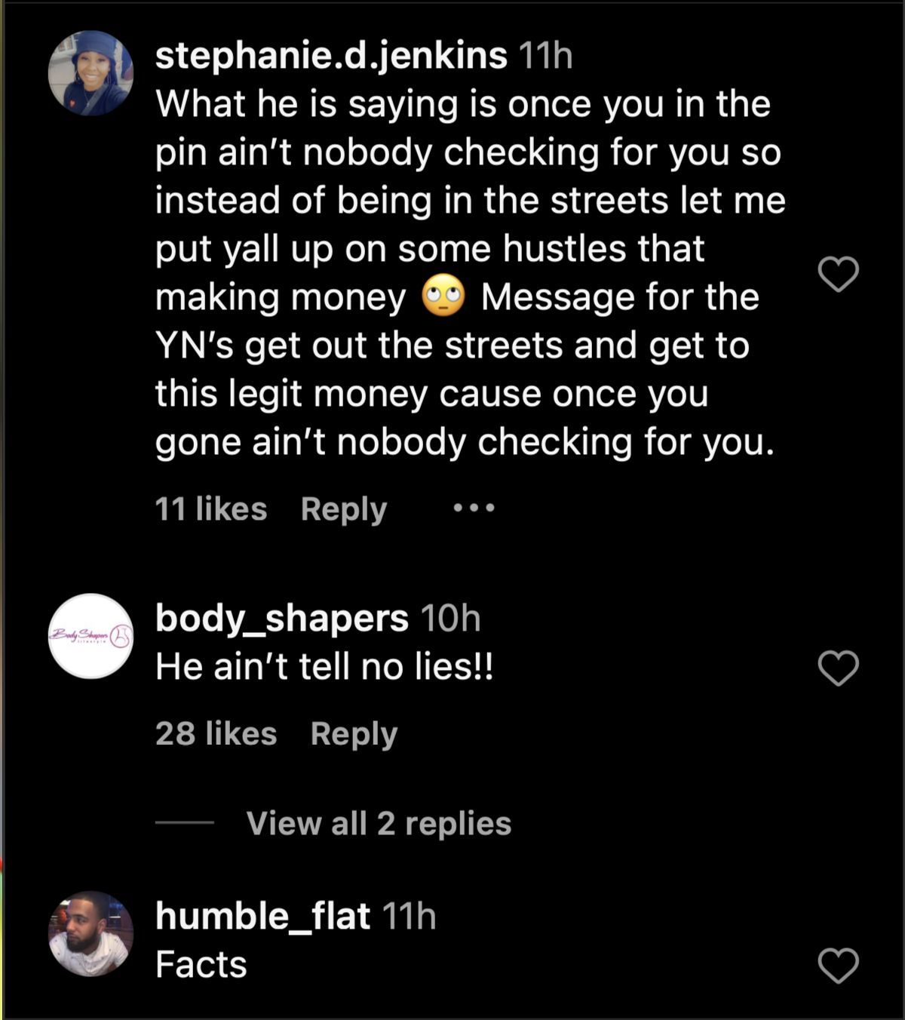View who gave 11 likes
This screenshot has width=905, height=1020.
tap(211, 509)
